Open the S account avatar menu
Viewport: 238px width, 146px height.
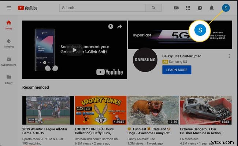(x=226, y=8)
